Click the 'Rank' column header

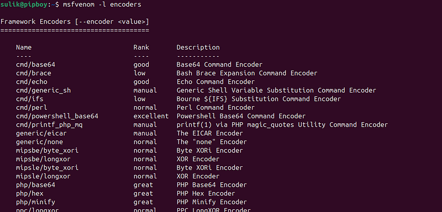[x=141, y=47]
